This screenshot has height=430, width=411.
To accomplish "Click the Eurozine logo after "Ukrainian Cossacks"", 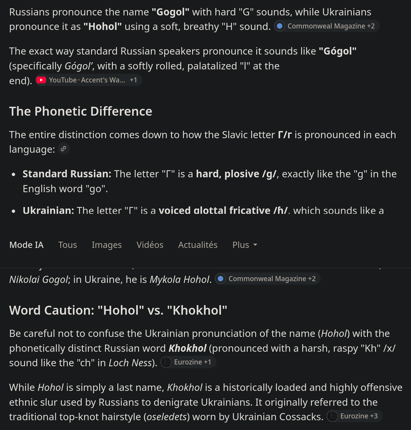I will pyautogui.click(x=332, y=416).
